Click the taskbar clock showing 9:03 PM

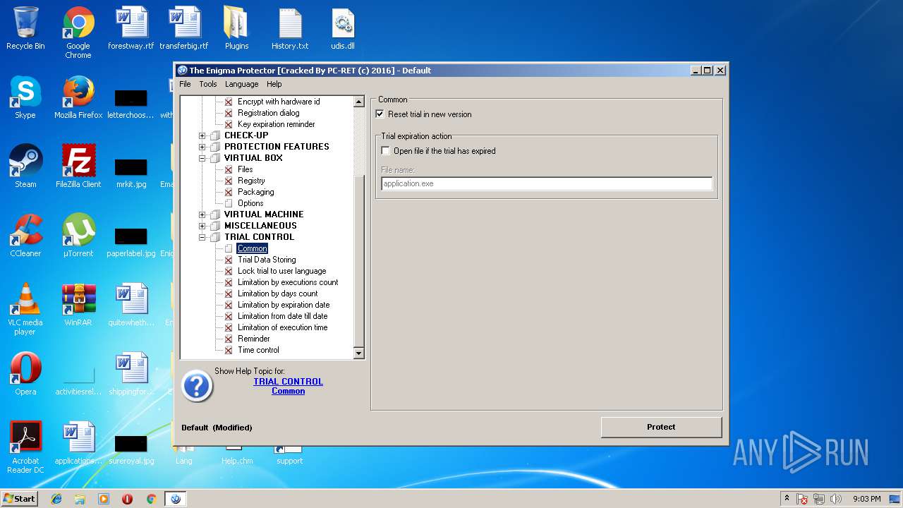pyautogui.click(x=866, y=499)
